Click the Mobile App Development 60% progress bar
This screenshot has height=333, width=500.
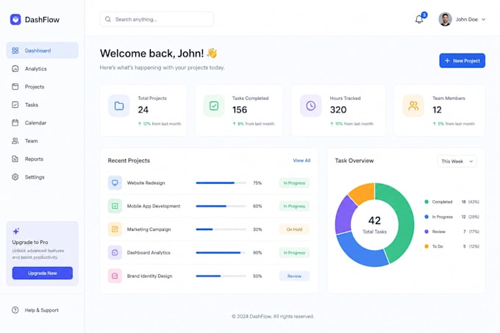[221, 206]
